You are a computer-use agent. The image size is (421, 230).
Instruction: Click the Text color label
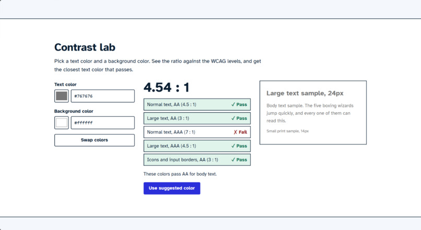(65, 84)
